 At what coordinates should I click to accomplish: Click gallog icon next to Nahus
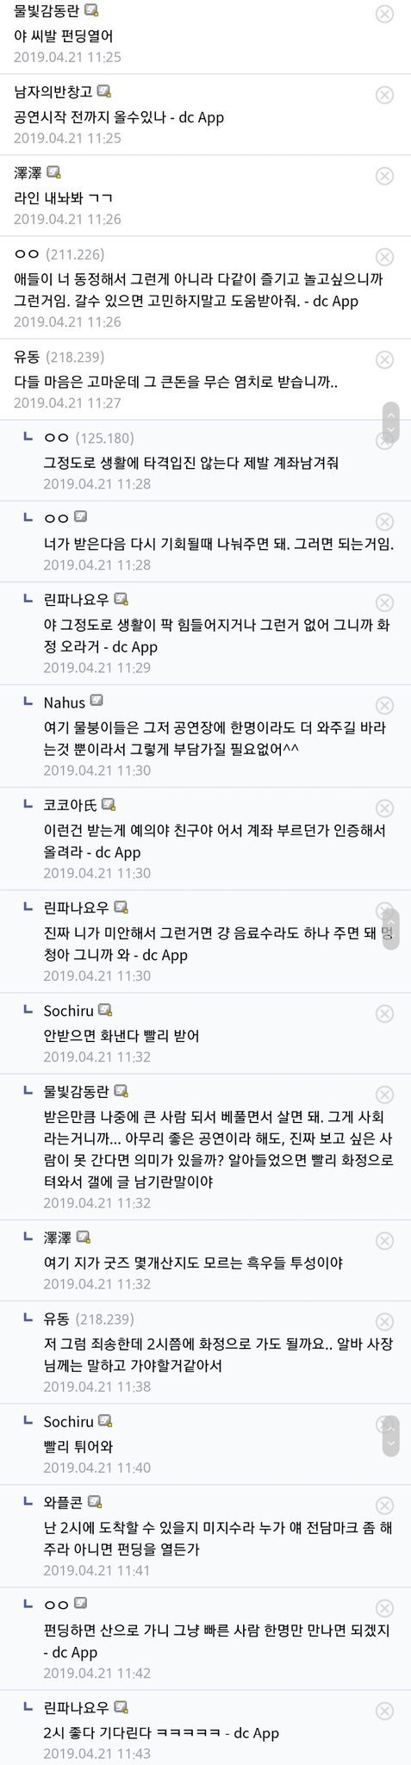(x=97, y=702)
